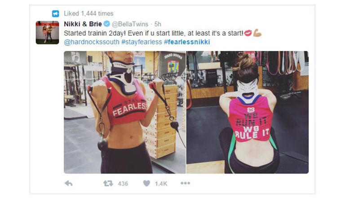Click the Liked 1,444 times label
Screen dimensions: 345x198
coord(88,13)
